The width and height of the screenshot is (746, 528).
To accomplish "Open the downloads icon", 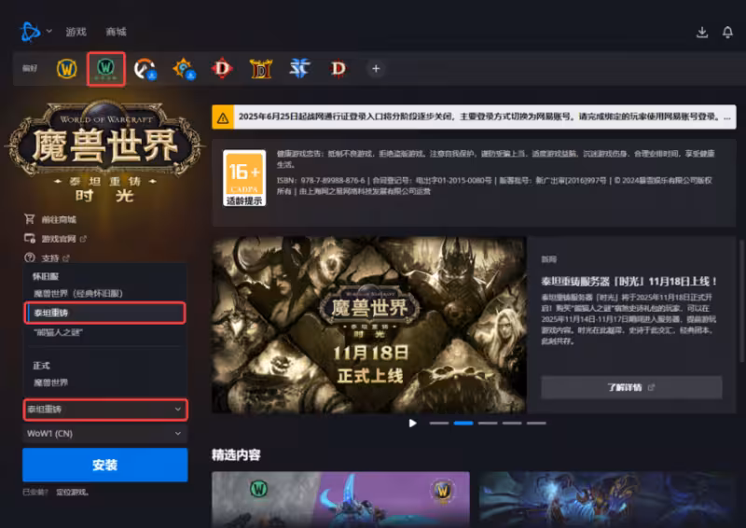I will 702,33.
